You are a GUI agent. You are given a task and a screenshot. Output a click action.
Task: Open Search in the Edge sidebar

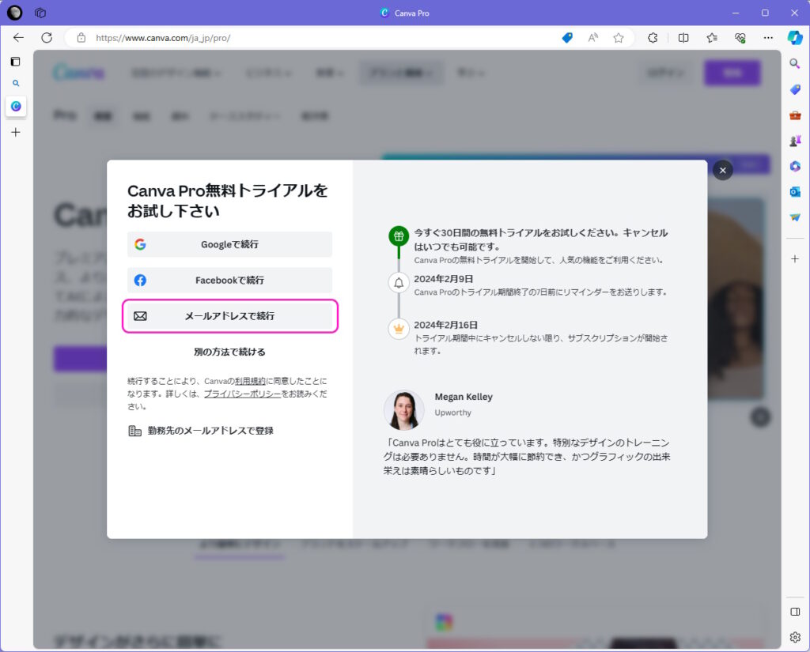pyautogui.click(x=795, y=63)
